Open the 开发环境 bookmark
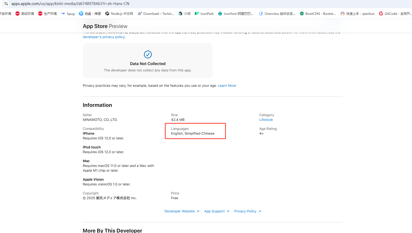 coord(5,14)
